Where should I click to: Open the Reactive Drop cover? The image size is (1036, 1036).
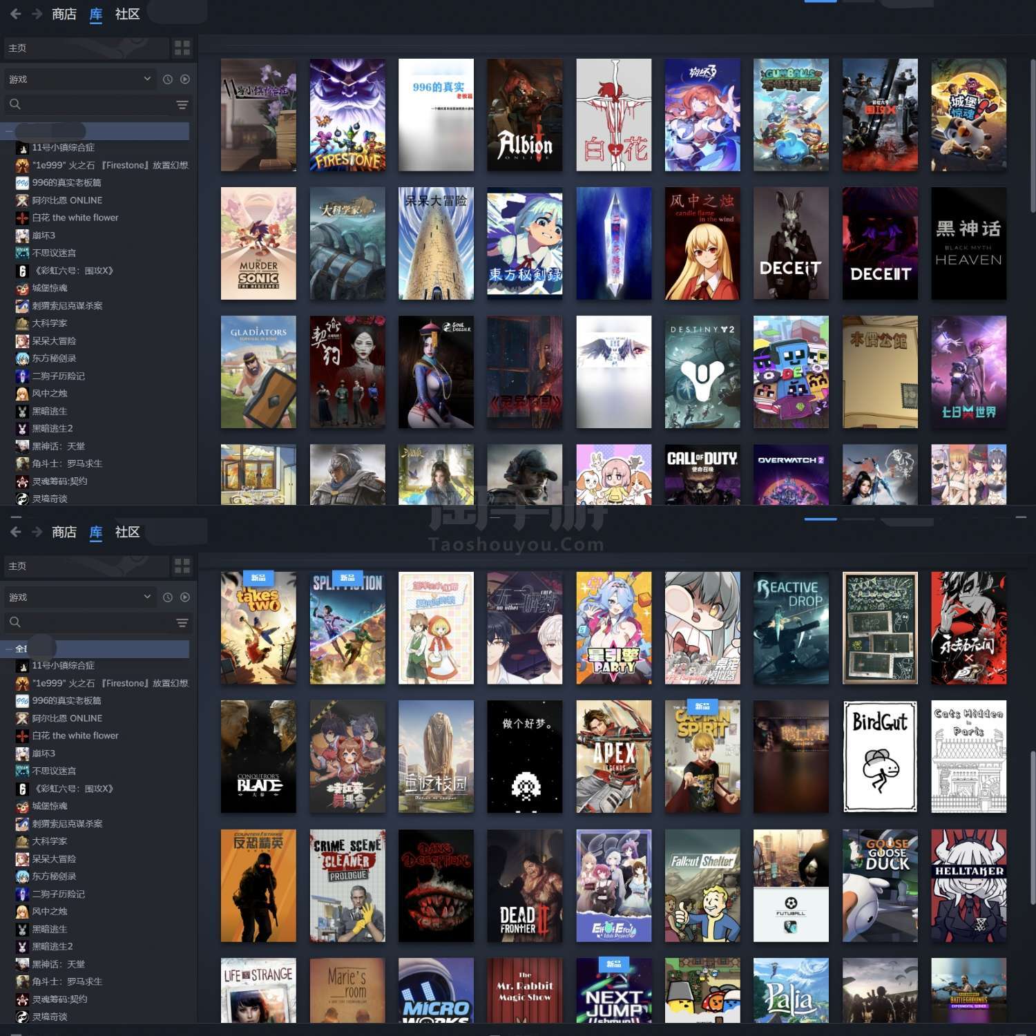[791, 628]
